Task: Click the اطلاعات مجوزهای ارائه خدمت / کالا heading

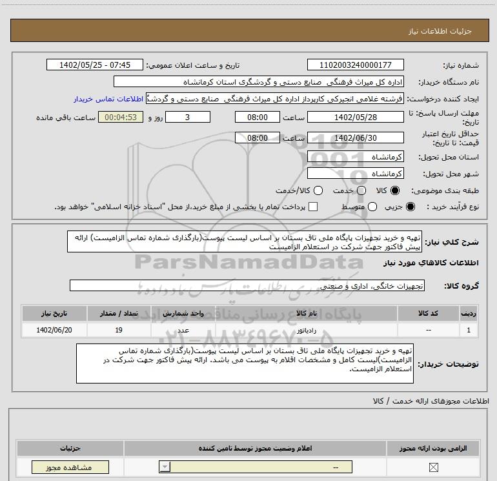Action: click(431, 401)
